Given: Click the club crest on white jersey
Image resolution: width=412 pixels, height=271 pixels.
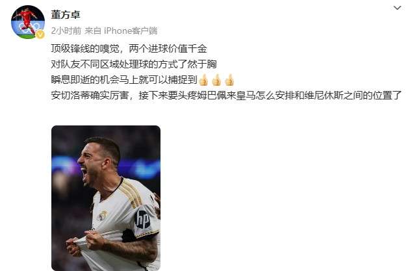Looking at the screenshot, I should pos(103,216).
